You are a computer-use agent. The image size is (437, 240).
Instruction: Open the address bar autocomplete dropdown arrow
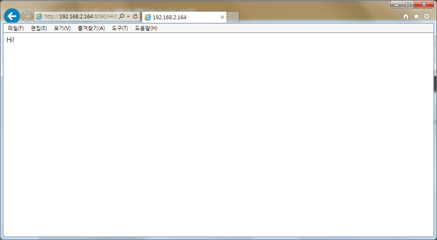click(128, 17)
